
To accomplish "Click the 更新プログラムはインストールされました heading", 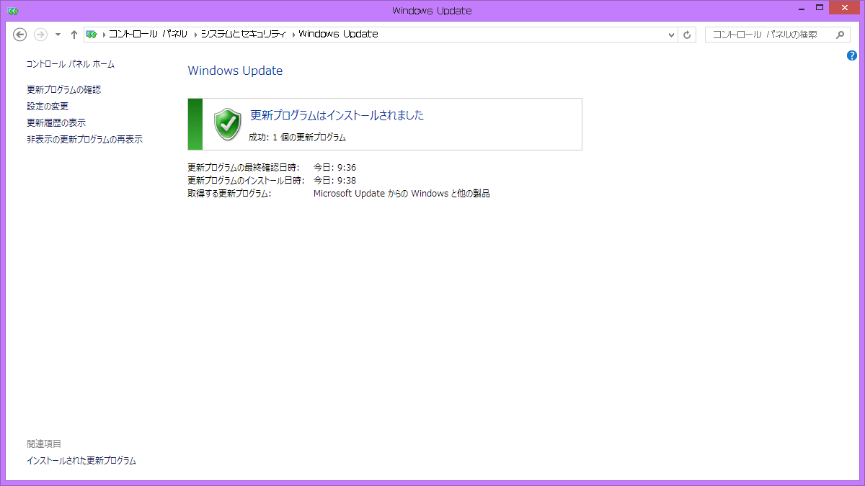I will 337,115.
